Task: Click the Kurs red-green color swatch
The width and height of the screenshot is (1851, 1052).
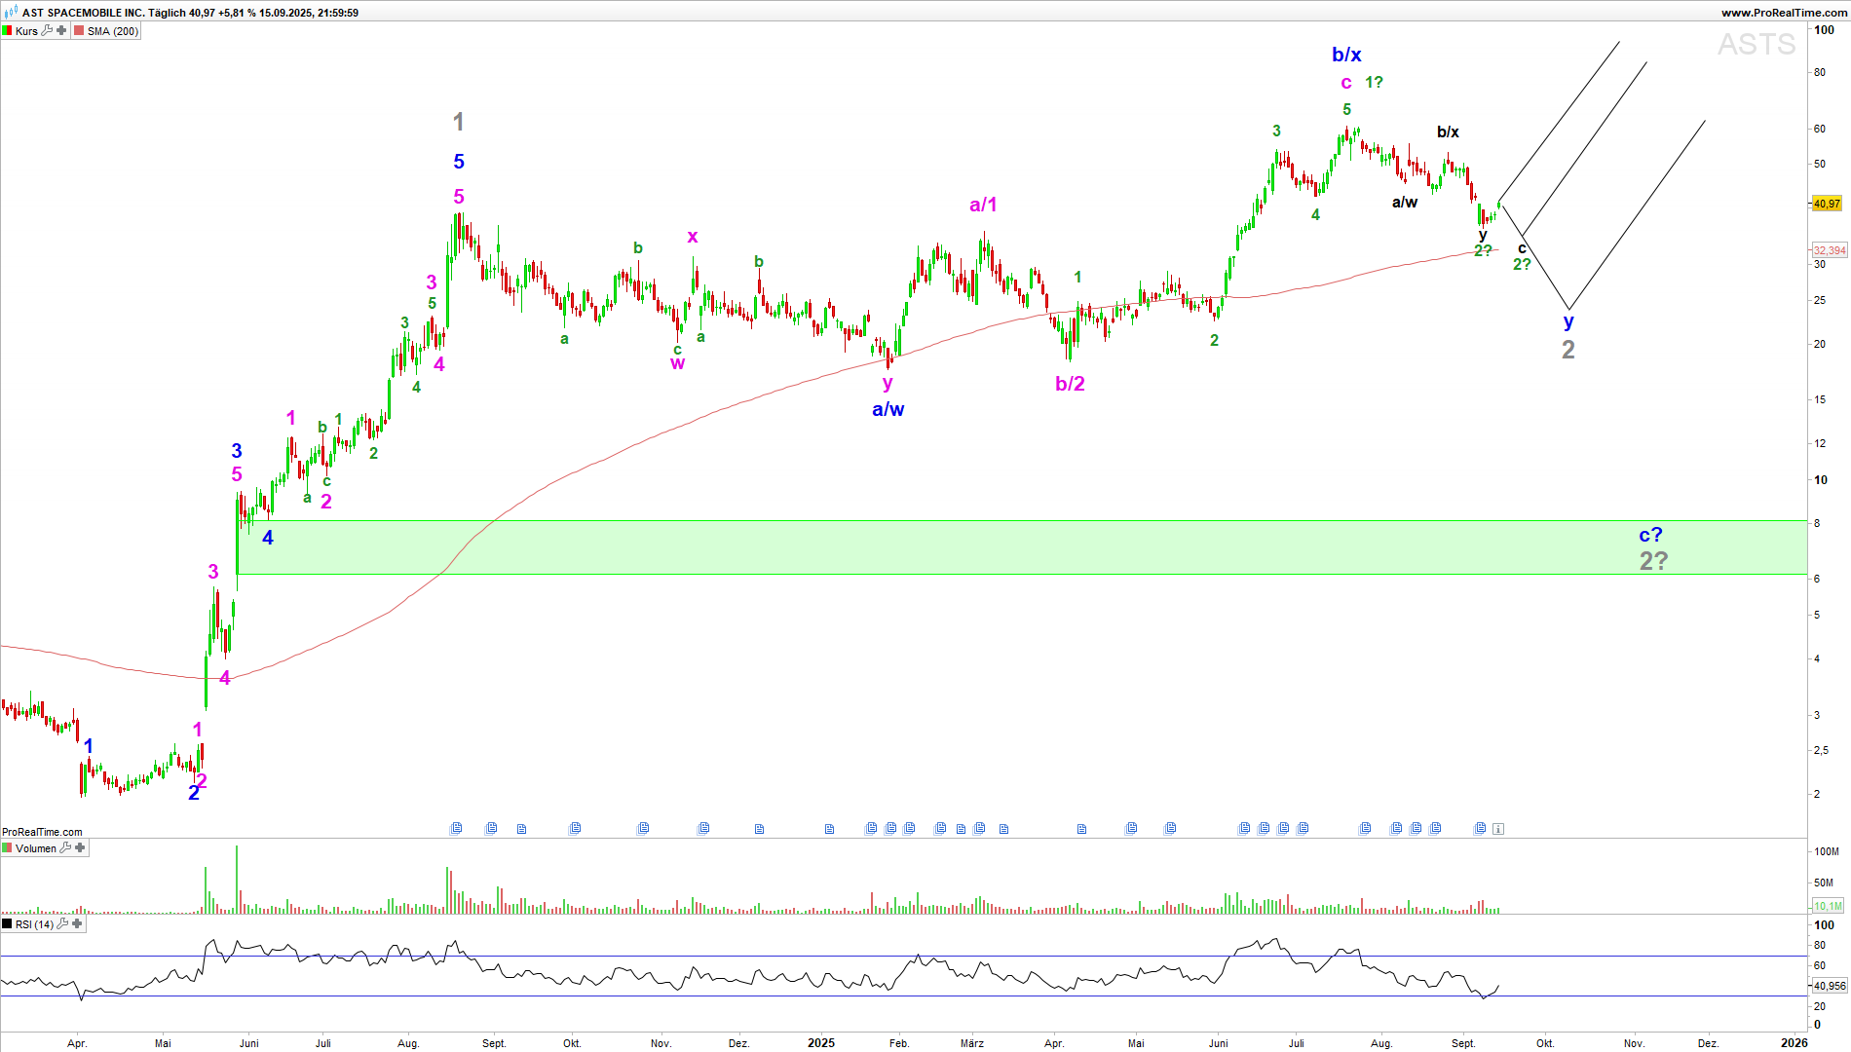Action: (x=8, y=31)
